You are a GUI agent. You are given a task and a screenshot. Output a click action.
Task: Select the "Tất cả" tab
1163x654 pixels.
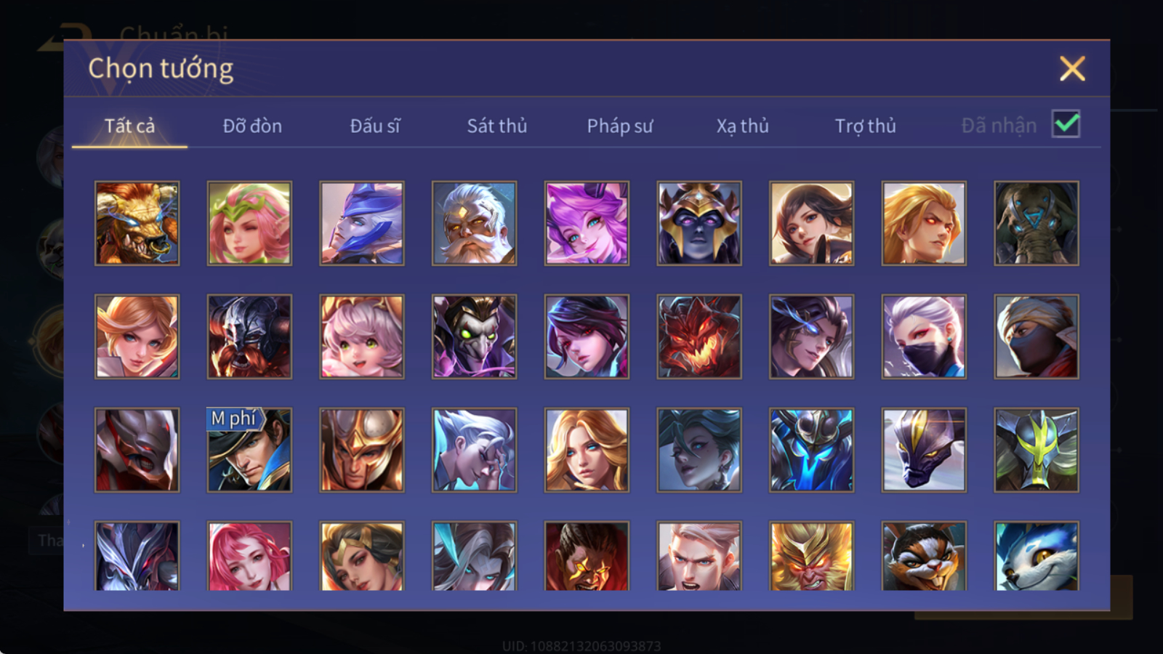click(x=129, y=126)
